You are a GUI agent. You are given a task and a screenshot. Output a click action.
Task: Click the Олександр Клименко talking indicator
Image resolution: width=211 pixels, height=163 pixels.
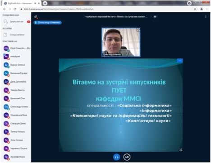point(47,23)
